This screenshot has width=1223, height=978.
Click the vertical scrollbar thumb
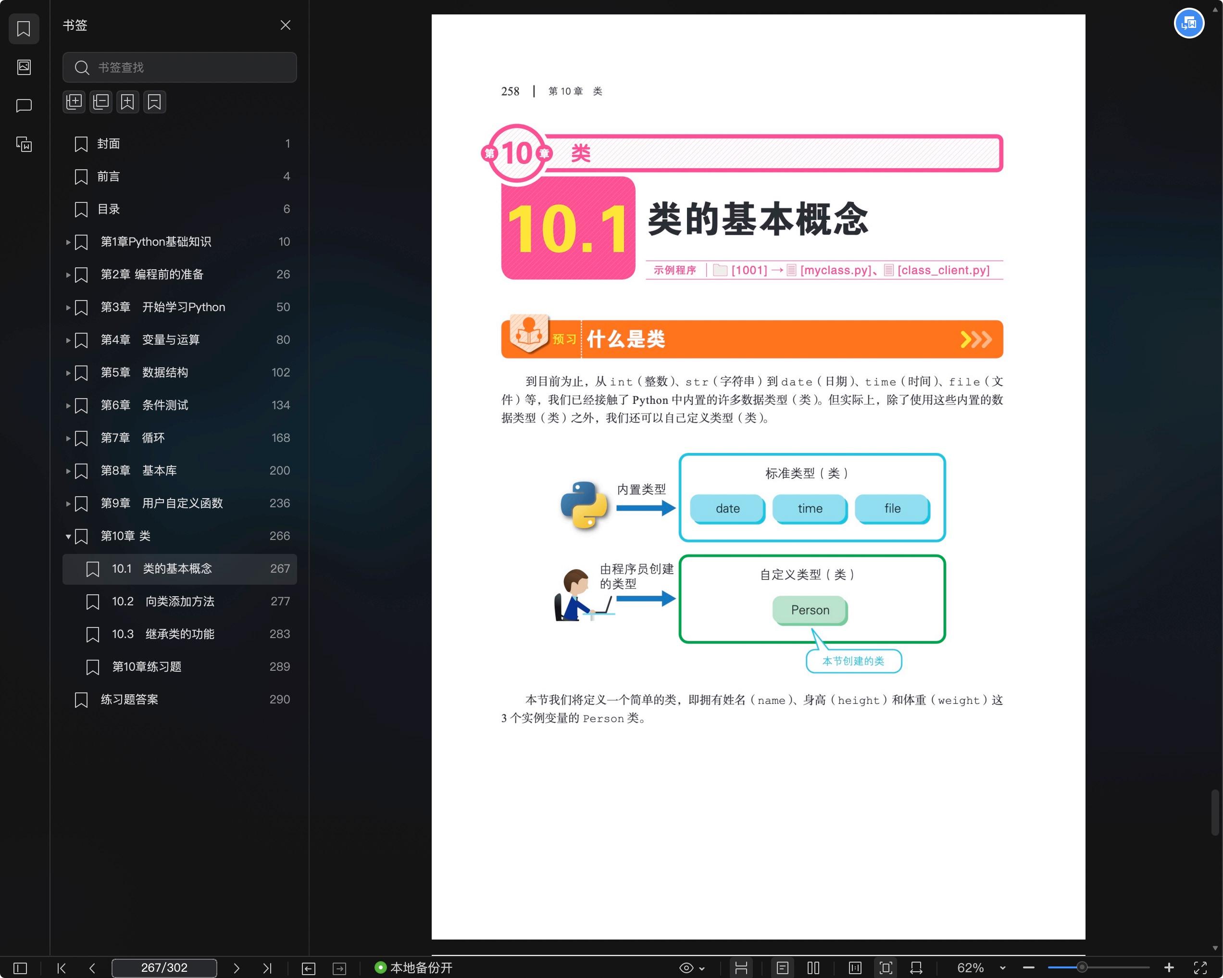[1214, 812]
